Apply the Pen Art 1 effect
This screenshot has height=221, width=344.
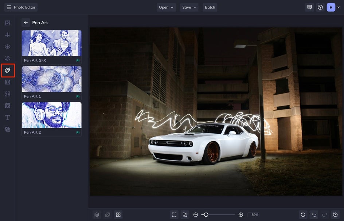point(51,83)
